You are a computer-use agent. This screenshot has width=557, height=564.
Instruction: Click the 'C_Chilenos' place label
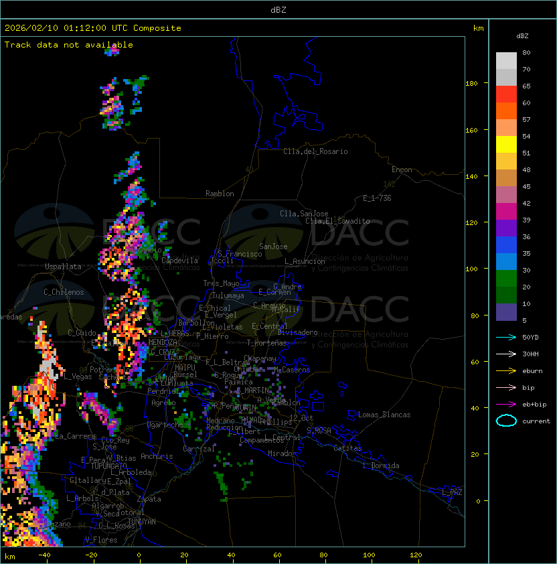pyautogui.click(x=64, y=292)
